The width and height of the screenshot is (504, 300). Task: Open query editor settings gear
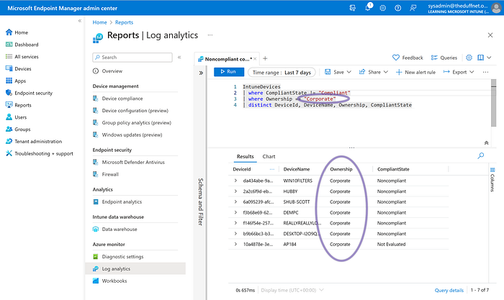point(469,58)
